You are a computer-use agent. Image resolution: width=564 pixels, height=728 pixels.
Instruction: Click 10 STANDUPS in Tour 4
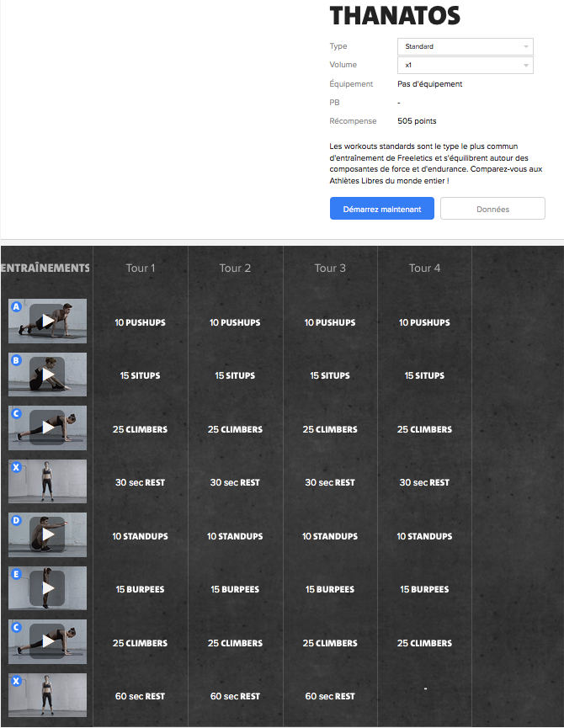(x=425, y=536)
